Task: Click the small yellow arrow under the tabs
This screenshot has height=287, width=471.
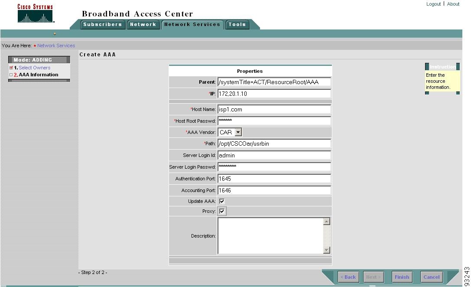Action: click(55, 34)
